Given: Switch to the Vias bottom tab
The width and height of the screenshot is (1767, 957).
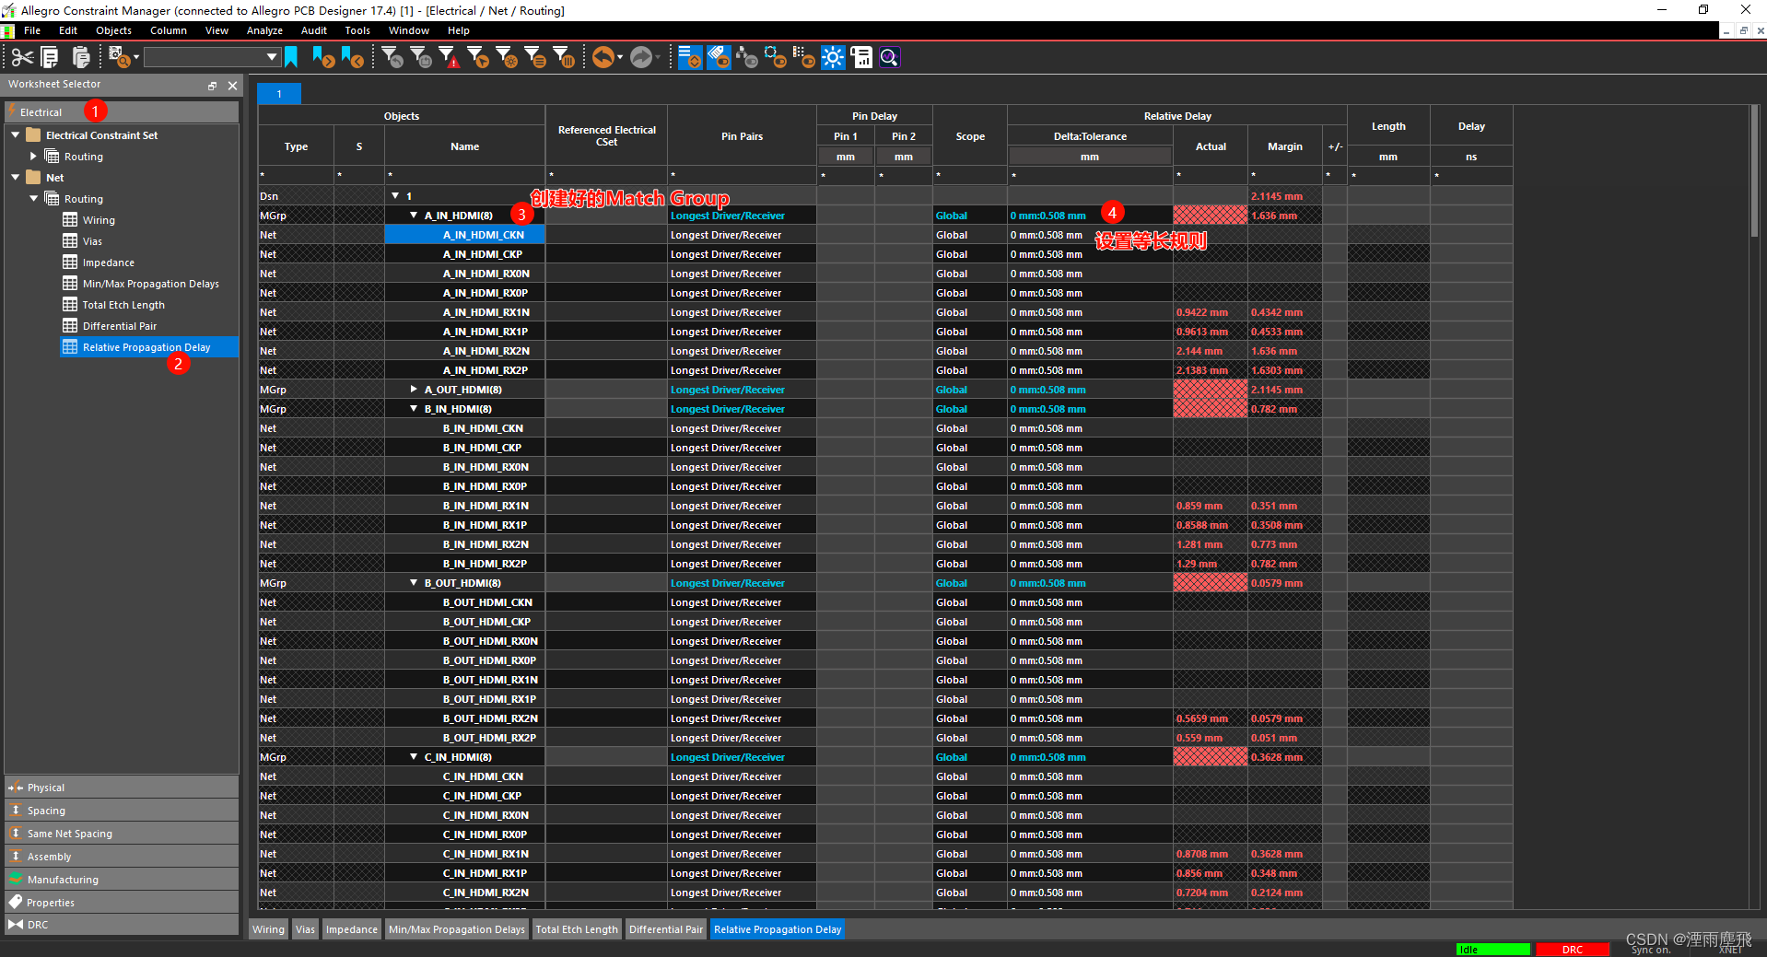Looking at the screenshot, I should click(305, 929).
